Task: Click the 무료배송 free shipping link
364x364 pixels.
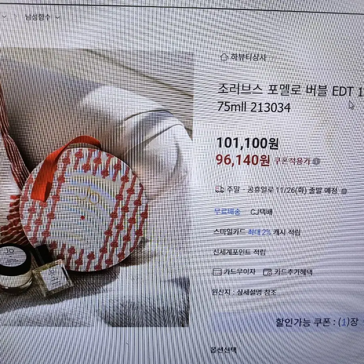Action: [227, 212]
